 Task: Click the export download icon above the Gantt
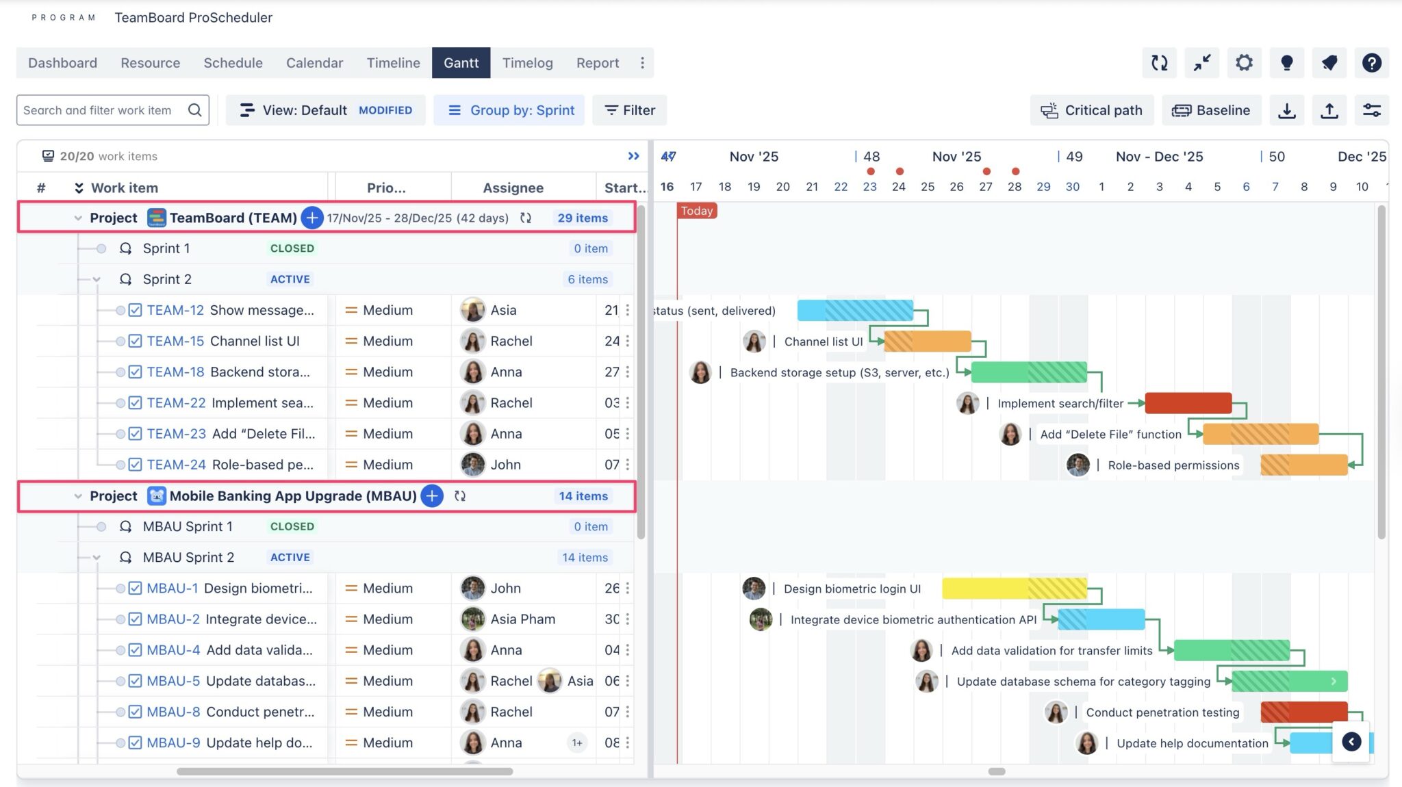point(1287,110)
